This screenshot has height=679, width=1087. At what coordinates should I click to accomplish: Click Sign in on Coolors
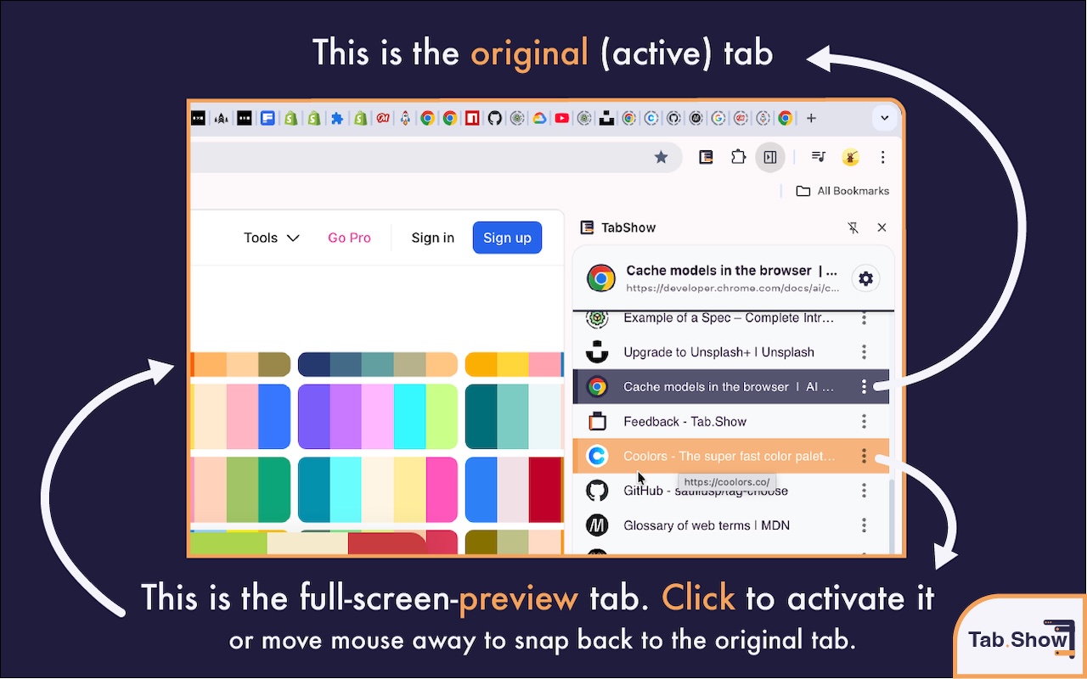(433, 238)
